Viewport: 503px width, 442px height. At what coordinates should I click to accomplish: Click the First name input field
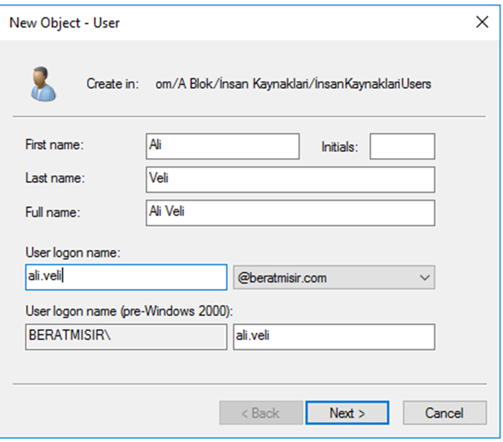(x=222, y=146)
